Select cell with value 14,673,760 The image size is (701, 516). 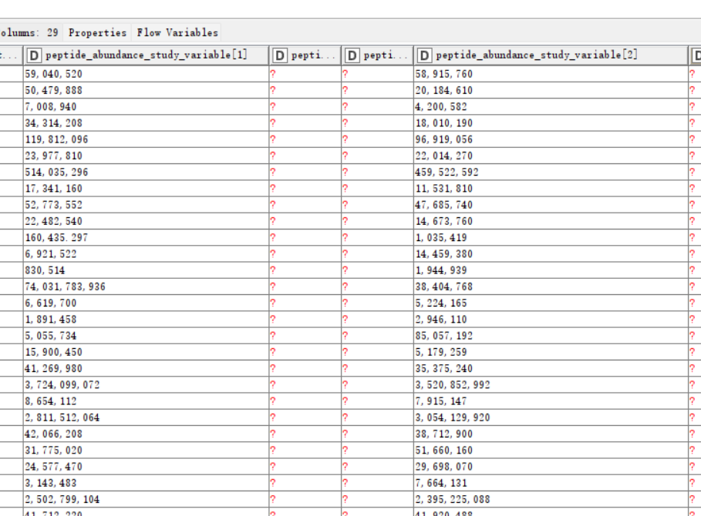(x=551, y=221)
